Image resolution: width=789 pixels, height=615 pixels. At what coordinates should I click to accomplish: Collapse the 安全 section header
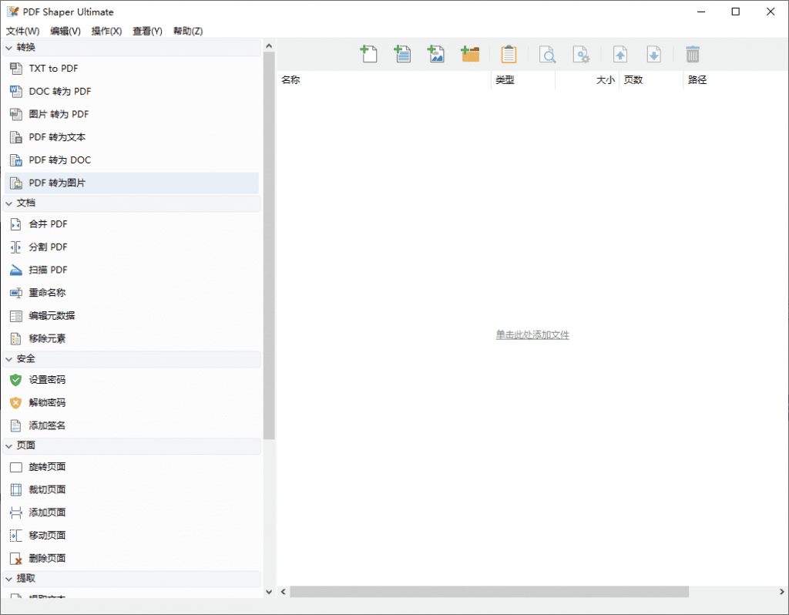tap(10, 359)
